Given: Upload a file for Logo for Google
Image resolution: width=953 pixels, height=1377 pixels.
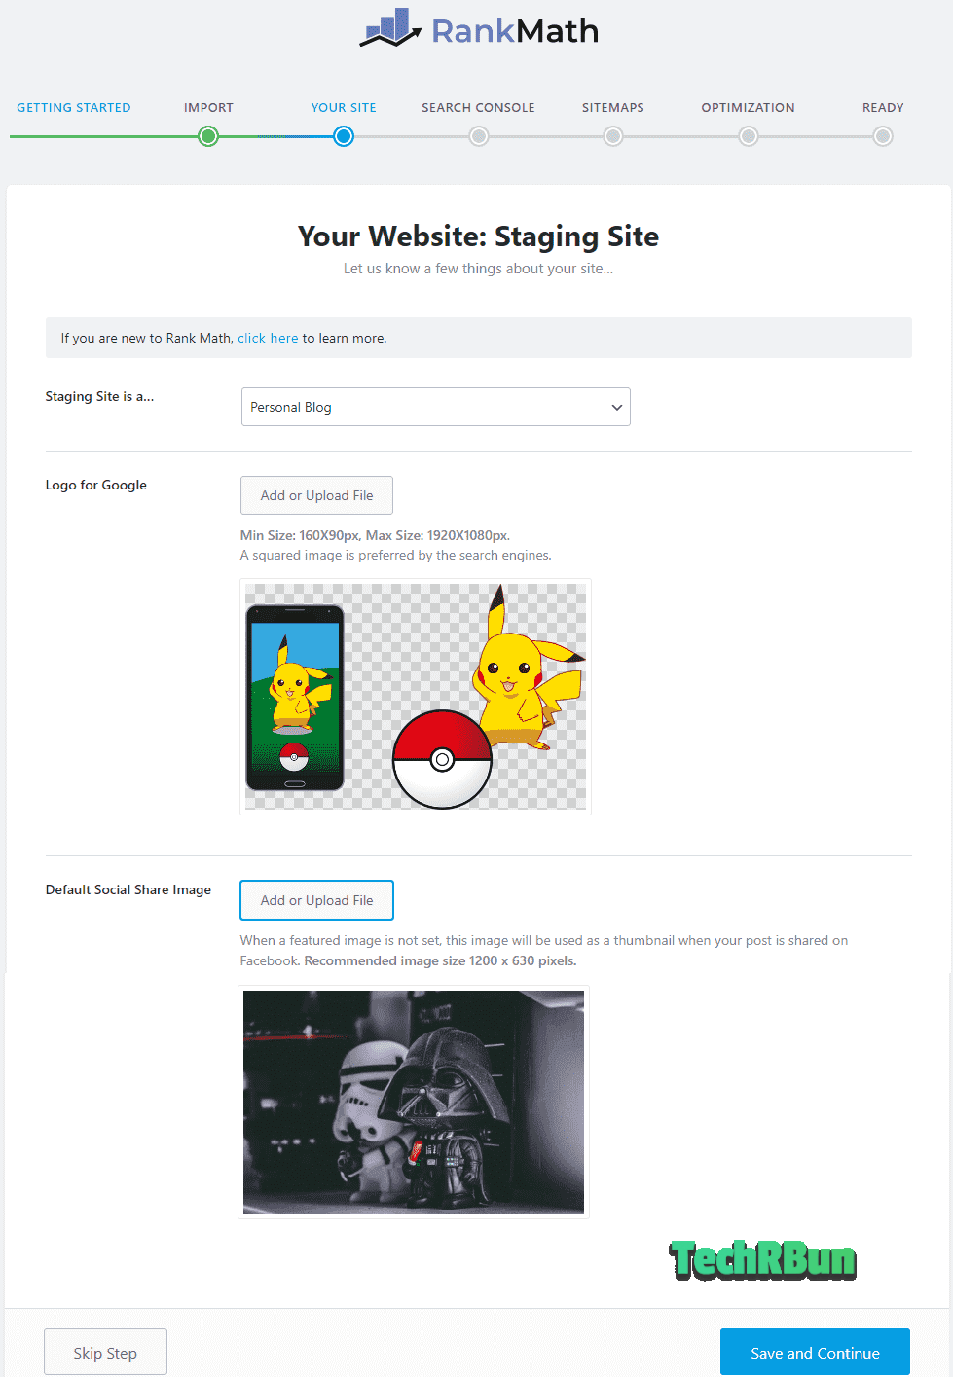Looking at the screenshot, I should [316, 495].
